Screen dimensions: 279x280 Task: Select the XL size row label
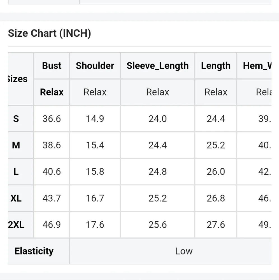click(x=16, y=198)
